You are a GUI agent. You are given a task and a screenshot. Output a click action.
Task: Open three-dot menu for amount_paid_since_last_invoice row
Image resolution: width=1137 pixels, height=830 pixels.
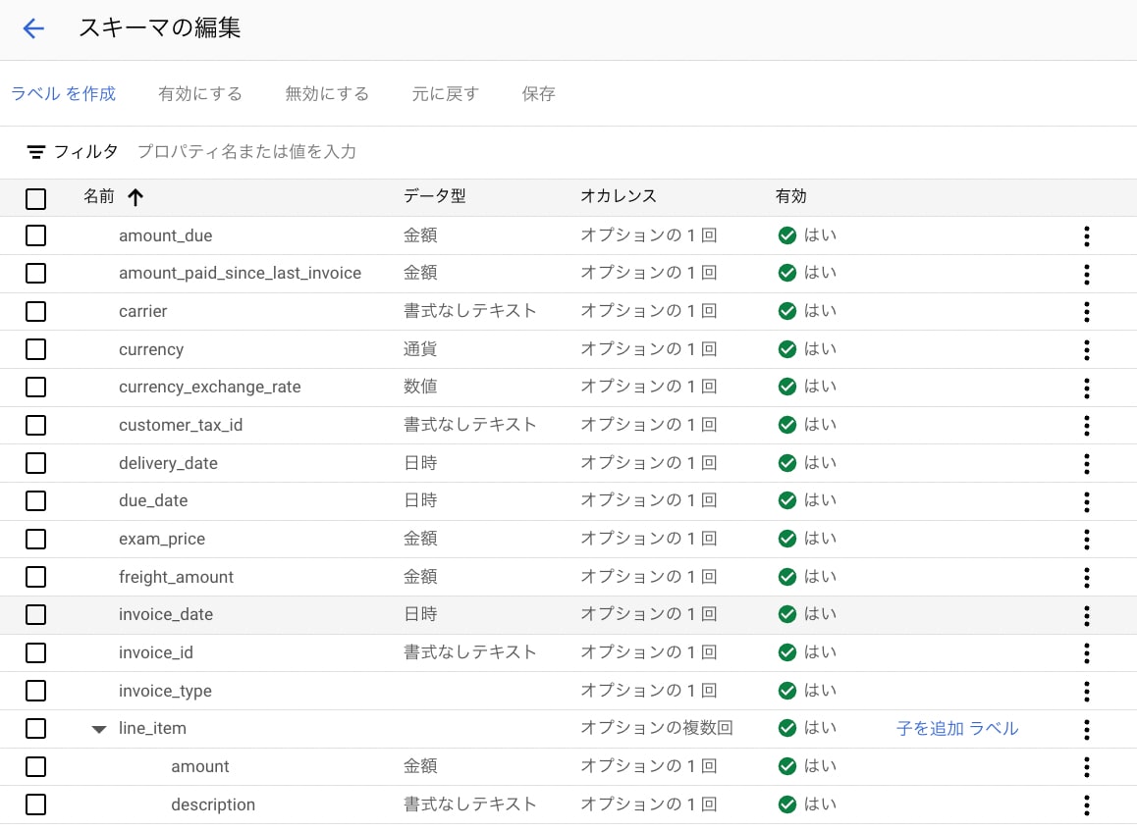(1086, 274)
